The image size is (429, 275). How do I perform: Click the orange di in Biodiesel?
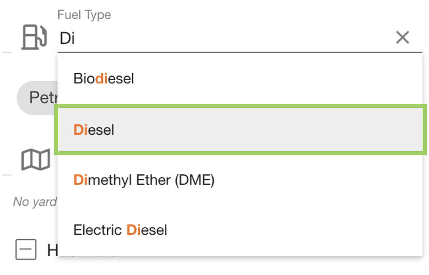coord(101,79)
